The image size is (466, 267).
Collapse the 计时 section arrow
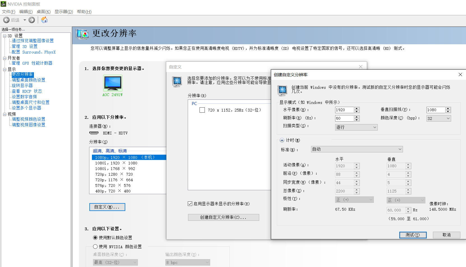click(282, 140)
